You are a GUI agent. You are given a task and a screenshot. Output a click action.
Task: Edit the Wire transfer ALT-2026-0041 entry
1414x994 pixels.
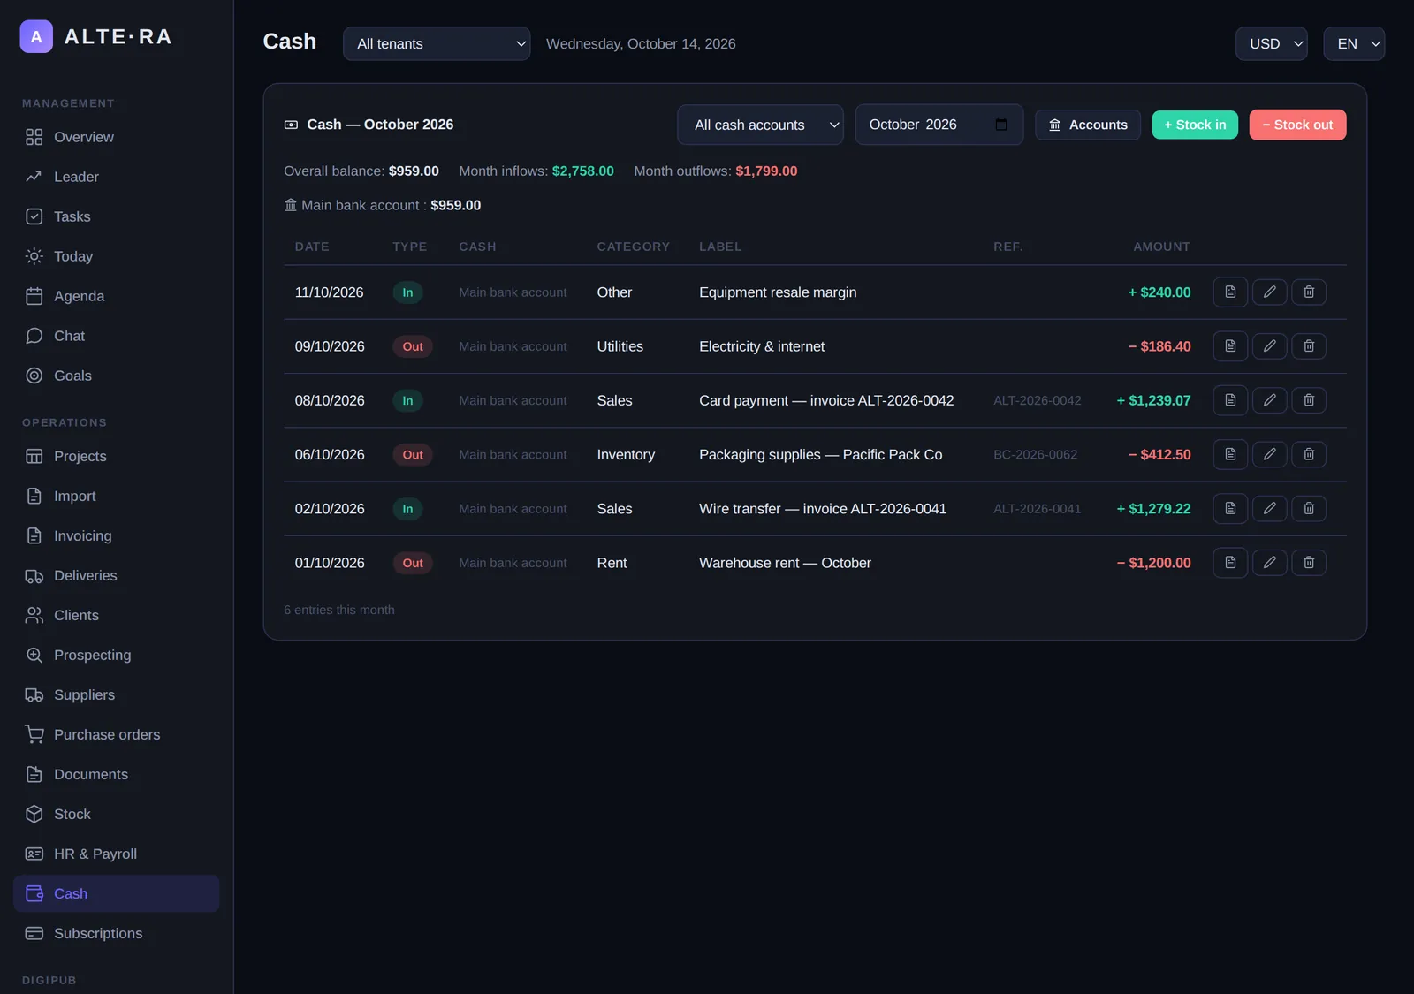[1269, 508]
